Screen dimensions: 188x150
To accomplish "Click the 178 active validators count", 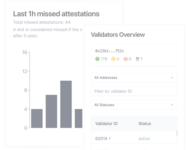I will [104, 59].
